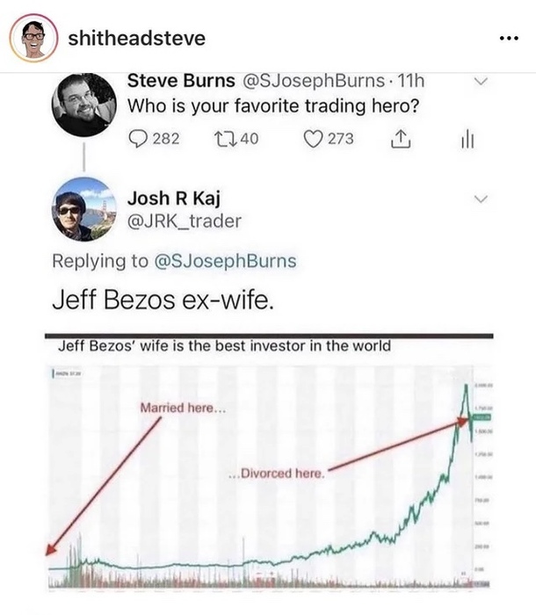Image resolution: width=536 pixels, height=615 pixels.
Task: Share the tweet via upload icon
Action: (399, 137)
